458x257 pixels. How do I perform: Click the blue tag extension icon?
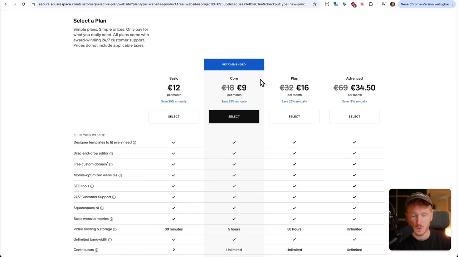[x=344, y=4]
